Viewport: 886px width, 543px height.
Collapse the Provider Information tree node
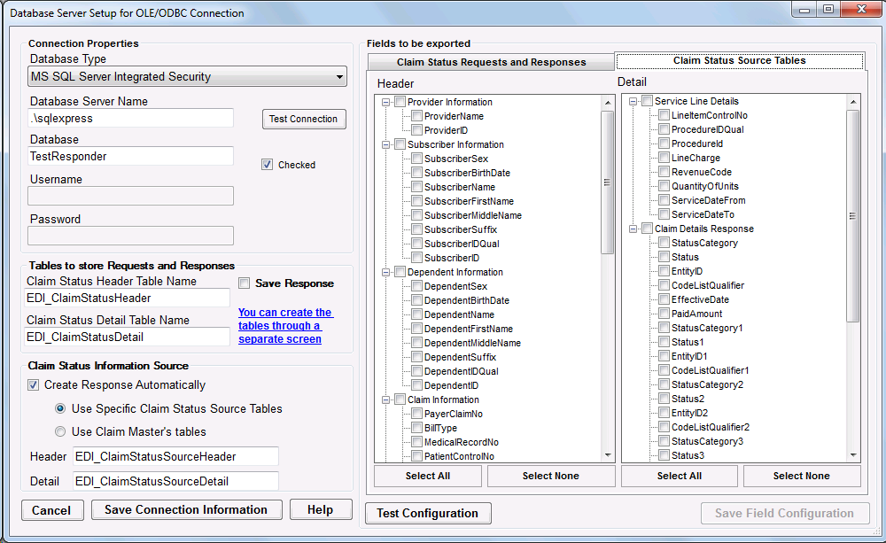click(x=386, y=102)
